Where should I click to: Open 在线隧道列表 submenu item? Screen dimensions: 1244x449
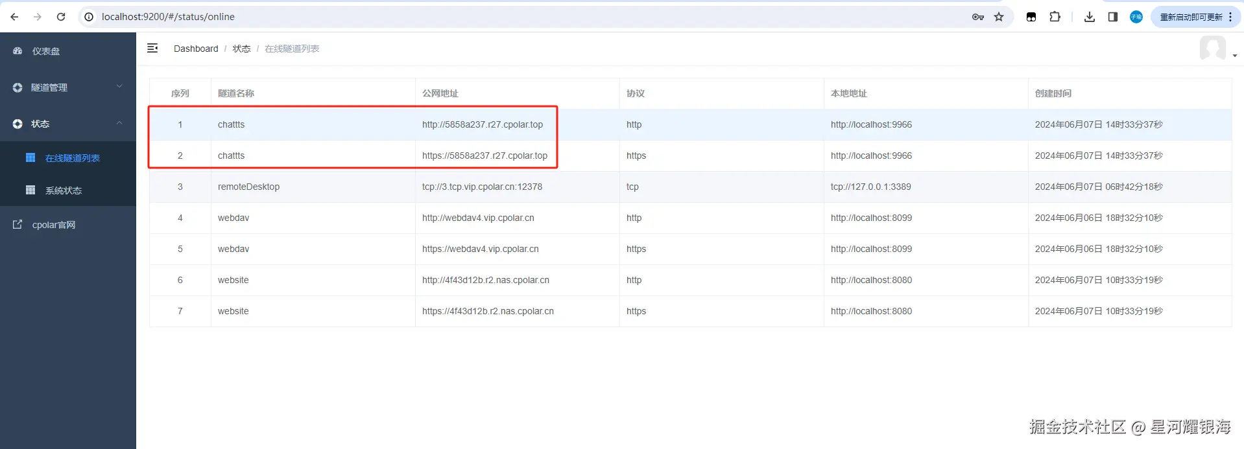(68, 157)
